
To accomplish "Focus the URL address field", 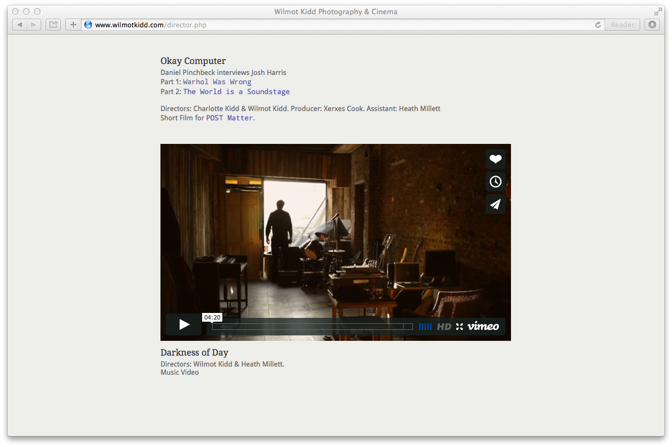I will coord(343,25).
